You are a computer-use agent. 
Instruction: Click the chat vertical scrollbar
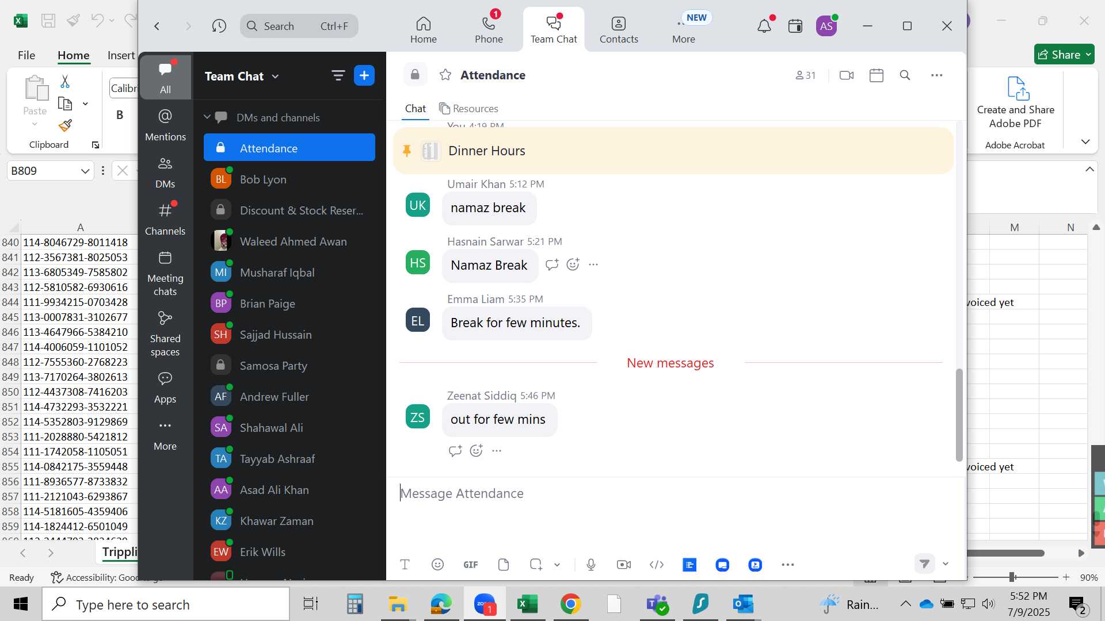tap(959, 414)
